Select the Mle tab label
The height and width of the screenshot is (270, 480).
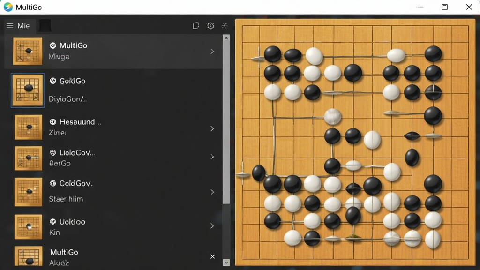tap(23, 26)
